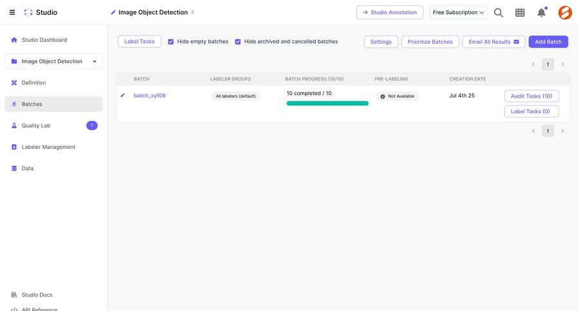
Task: Open batch Settings
Action: click(x=381, y=42)
